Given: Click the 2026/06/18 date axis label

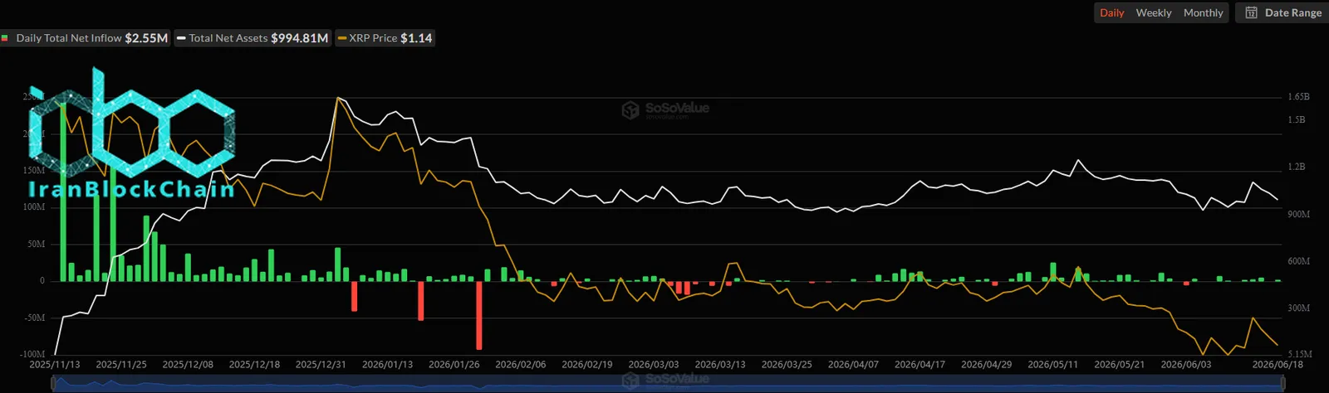Looking at the screenshot, I should tap(1278, 365).
